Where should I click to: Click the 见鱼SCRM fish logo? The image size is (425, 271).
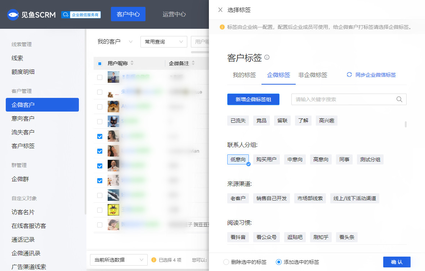coord(13,15)
